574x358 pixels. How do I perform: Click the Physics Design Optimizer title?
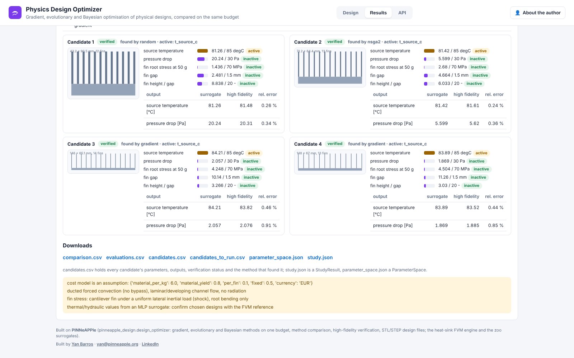click(64, 9)
